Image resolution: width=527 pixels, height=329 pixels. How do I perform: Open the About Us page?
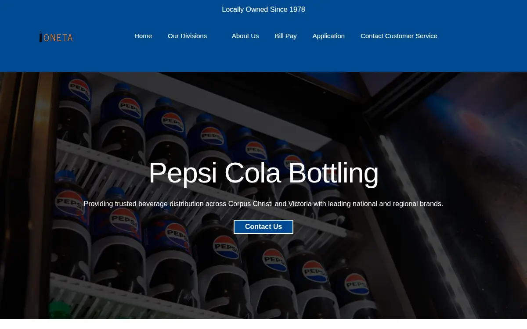pos(245,36)
